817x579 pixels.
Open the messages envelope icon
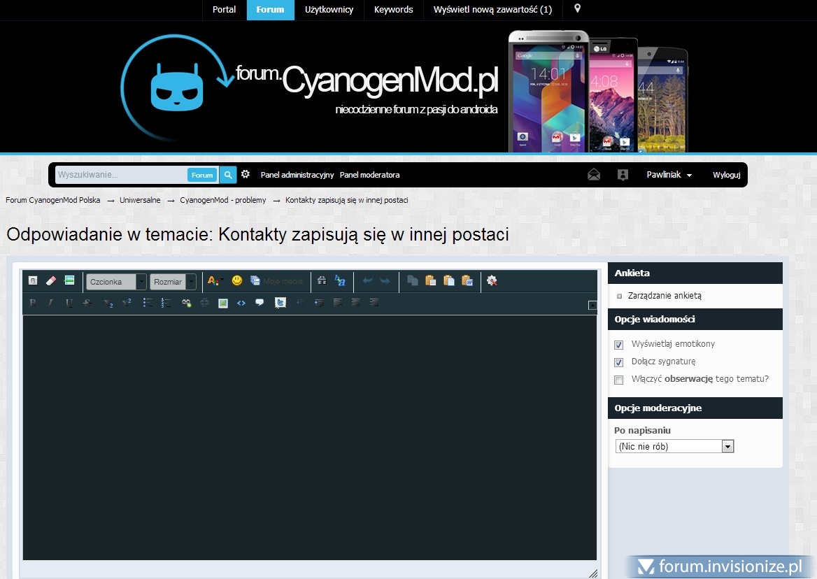click(x=594, y=175)
